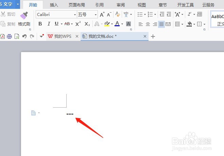
Task: Open the bullet list dropdown arrow
Action: pyautogui.click(x=145, y=14)
